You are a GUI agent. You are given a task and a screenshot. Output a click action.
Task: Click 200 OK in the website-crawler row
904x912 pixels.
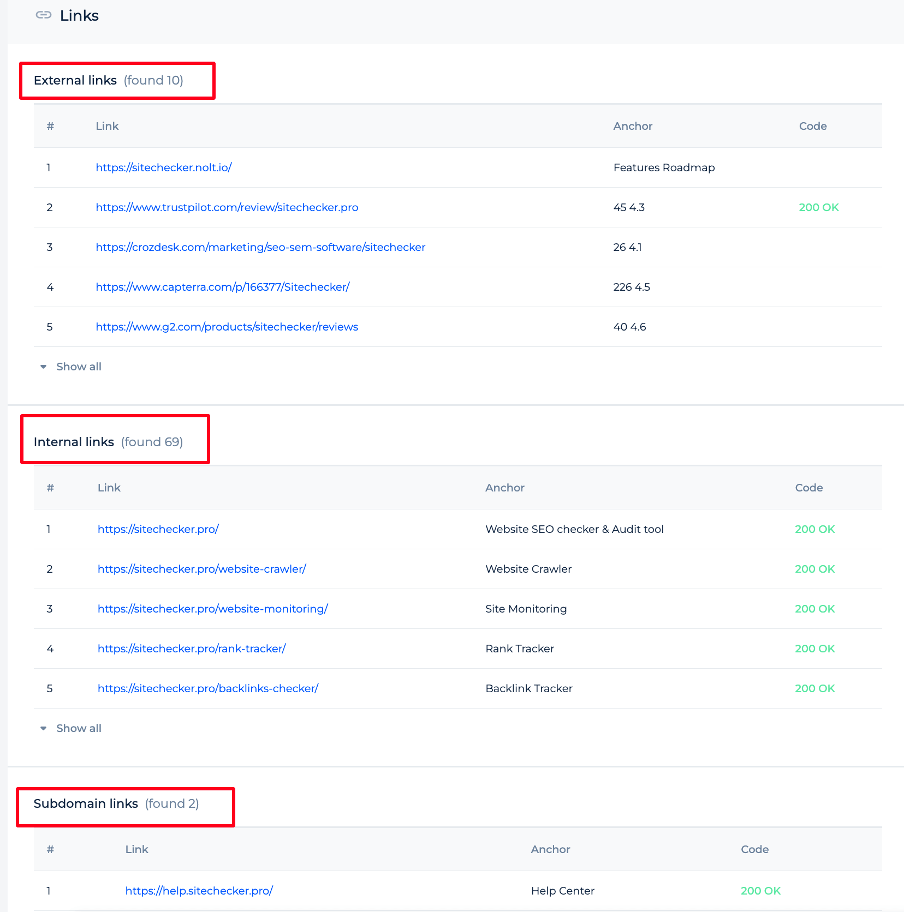[x=815, y=569]
